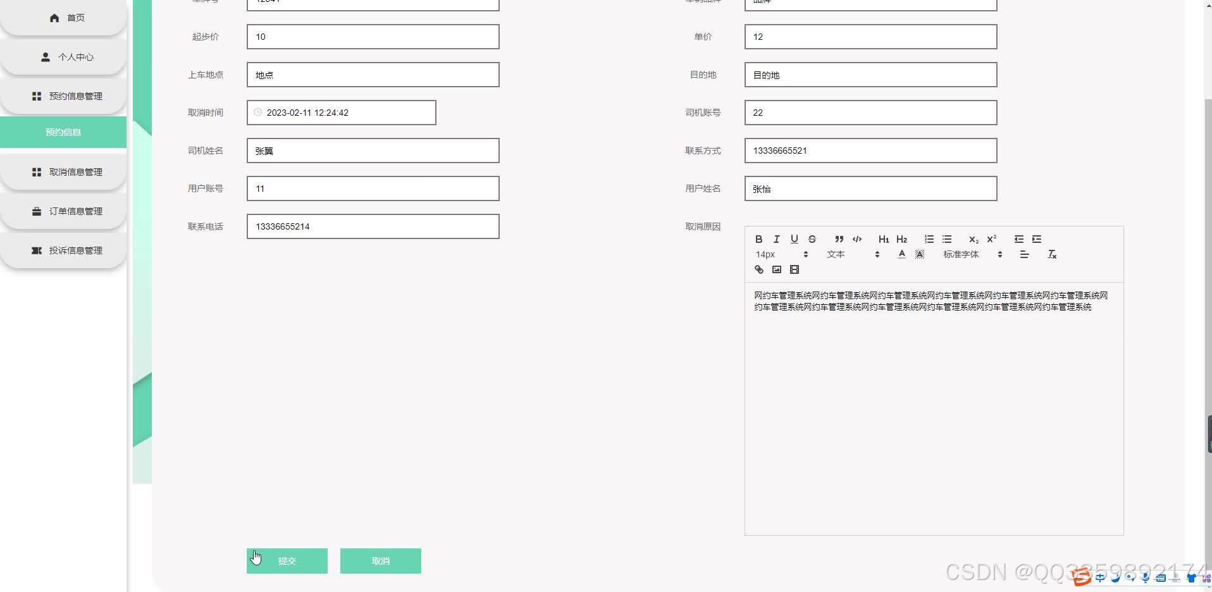Screen dimensions: 1212x592
Task: Apply Heading 1 style
Action: [x=884, y=239]
